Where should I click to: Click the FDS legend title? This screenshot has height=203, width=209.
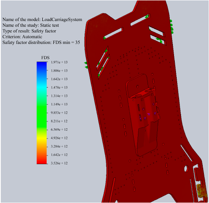click(x=45, y=58)
